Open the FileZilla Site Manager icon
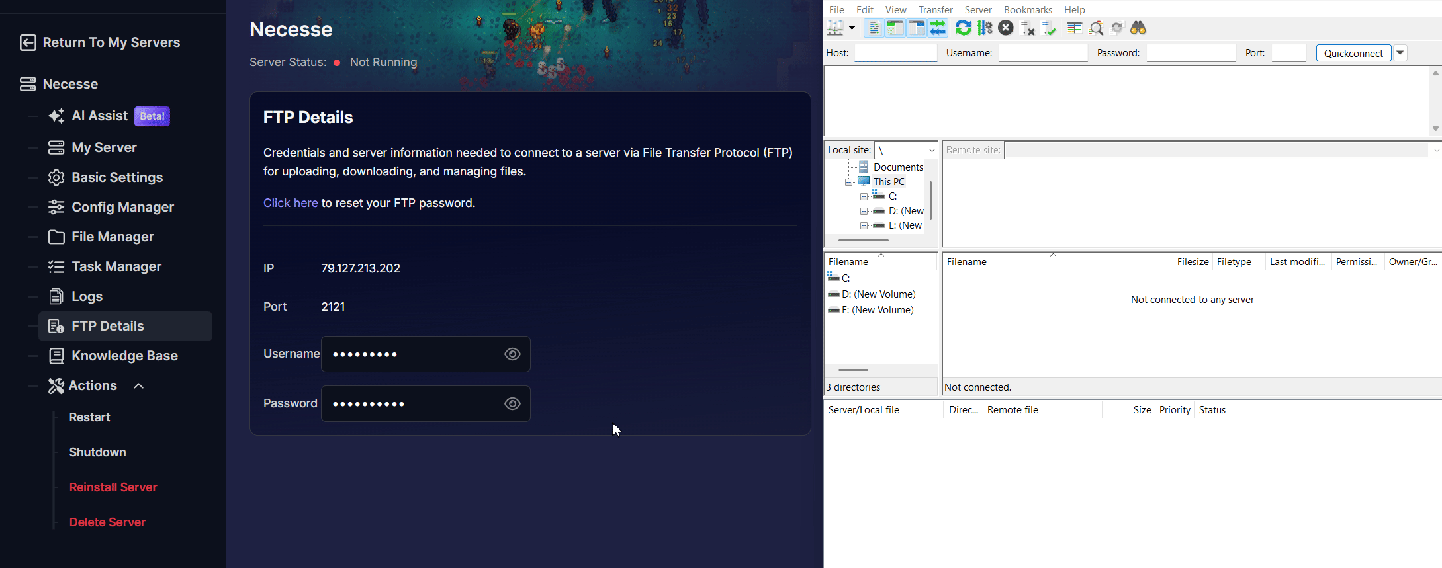The image size is (1442, 568). 836,28
